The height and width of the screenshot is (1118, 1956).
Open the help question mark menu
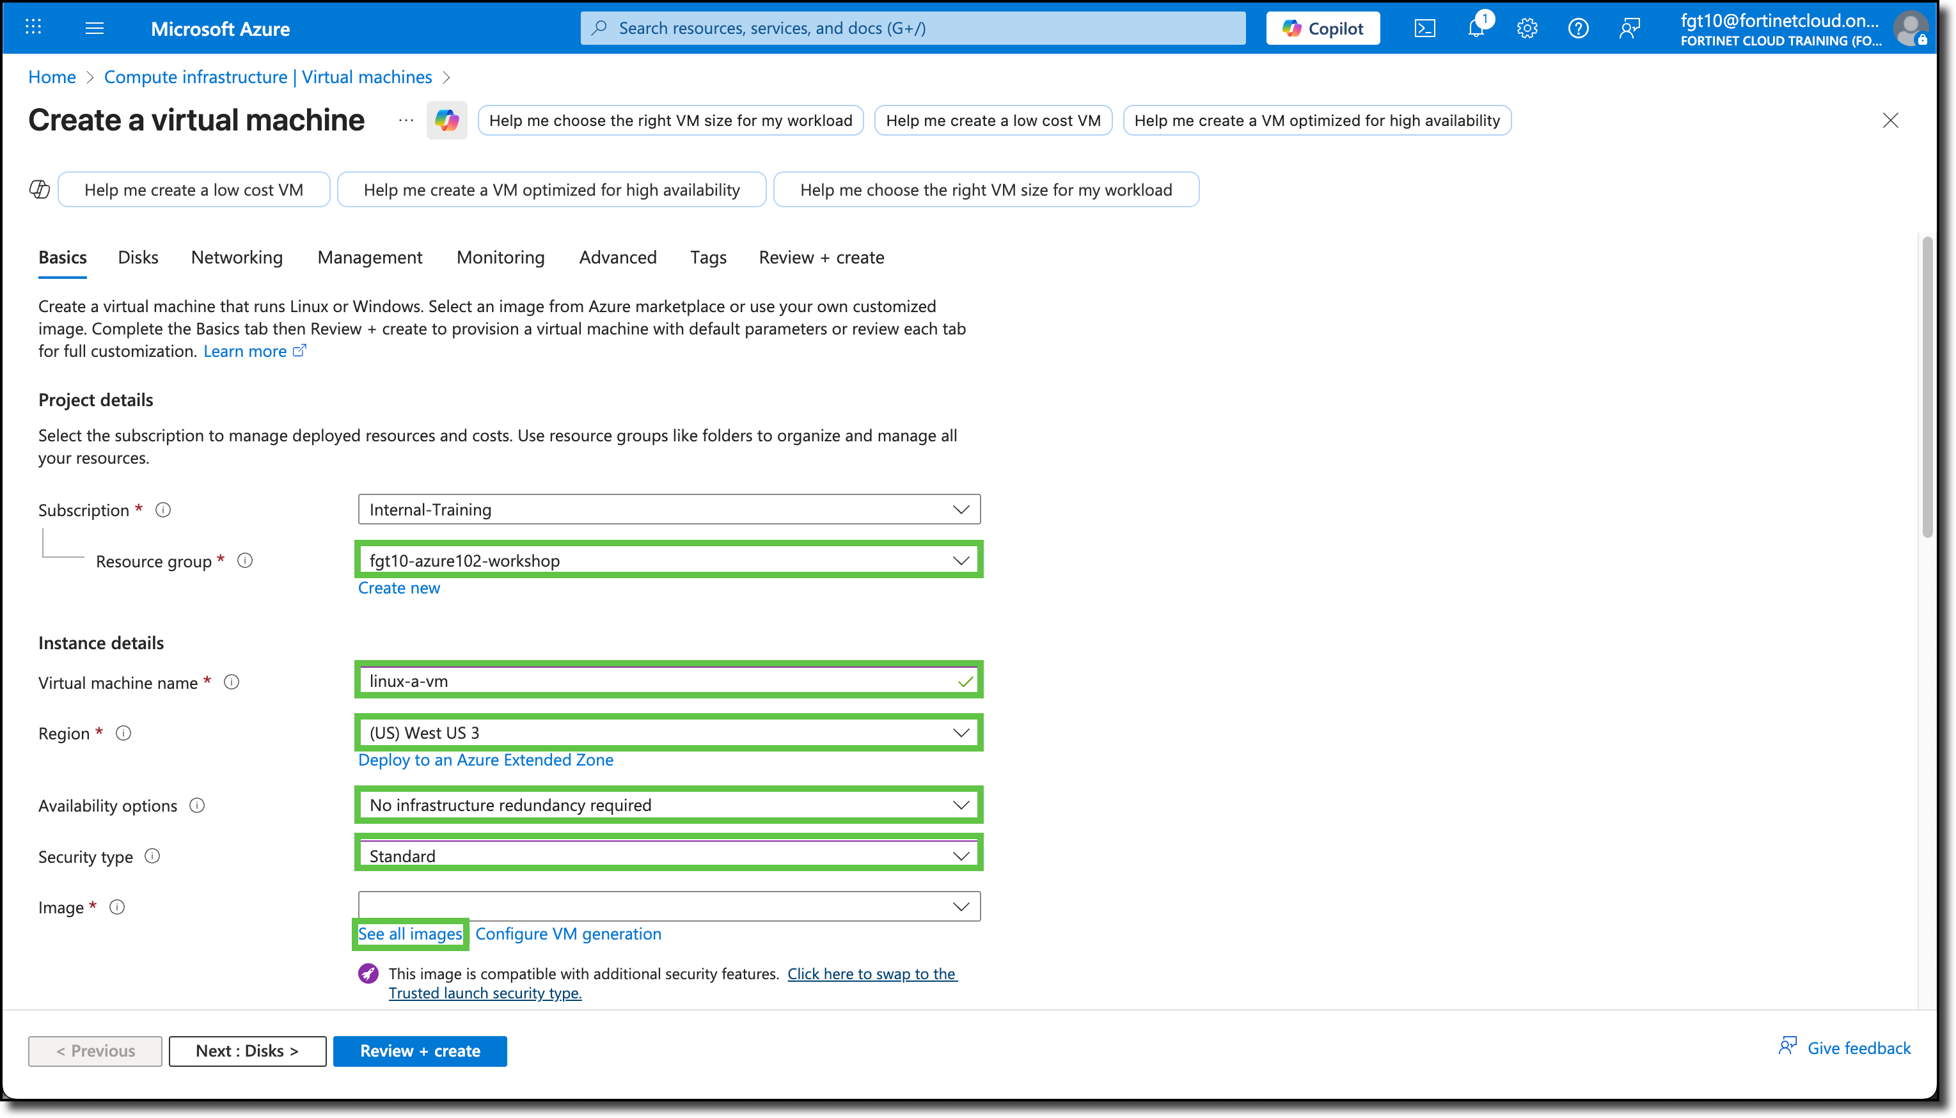pyautogui.click(x=1579, y=28)
